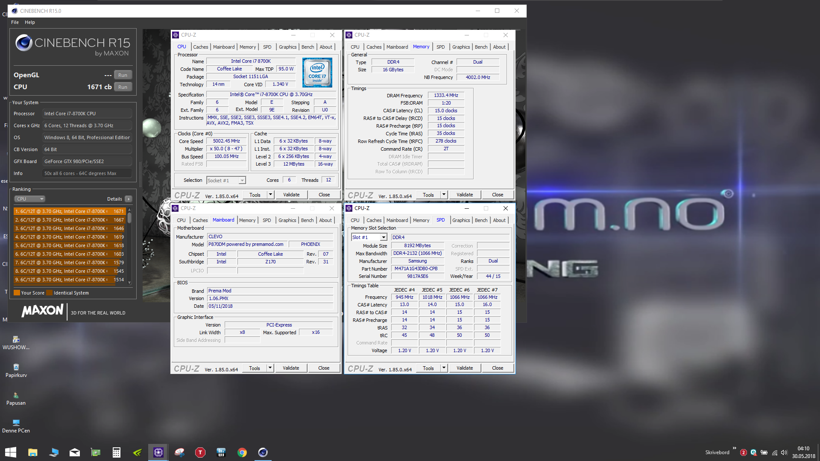820x461 pixels.
Task: Click the Intel Core i7 logo in CPU-Z
Action: (x=317, y=73)
